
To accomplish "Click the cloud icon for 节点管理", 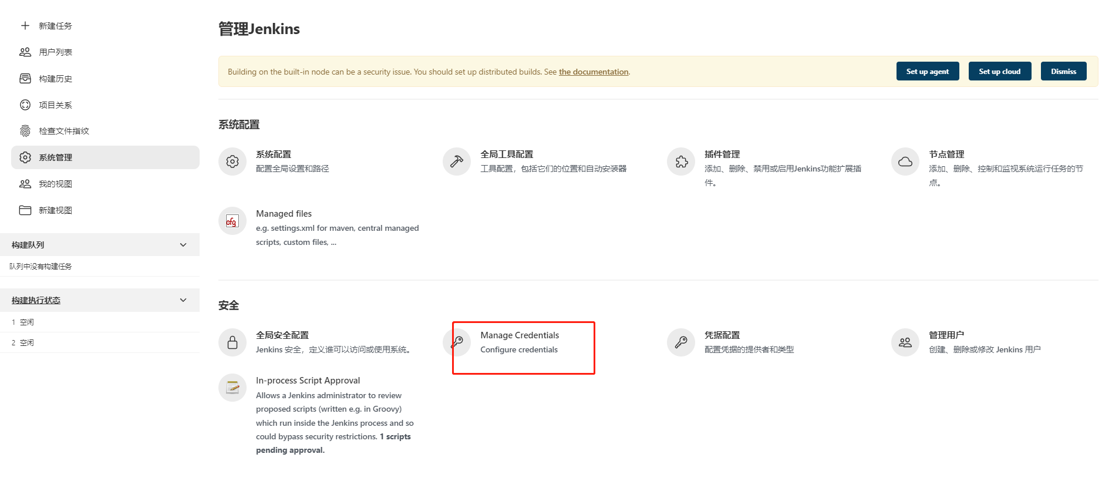I will tap(905, 162).
